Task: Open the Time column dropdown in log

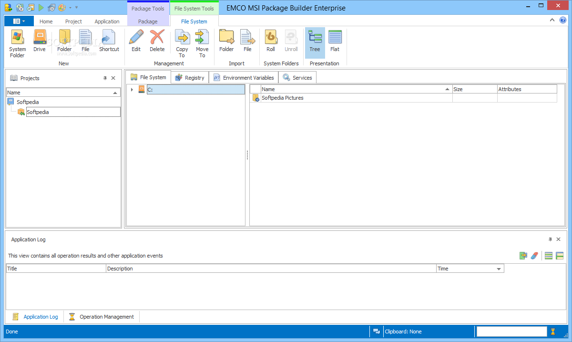Action: 499,269
